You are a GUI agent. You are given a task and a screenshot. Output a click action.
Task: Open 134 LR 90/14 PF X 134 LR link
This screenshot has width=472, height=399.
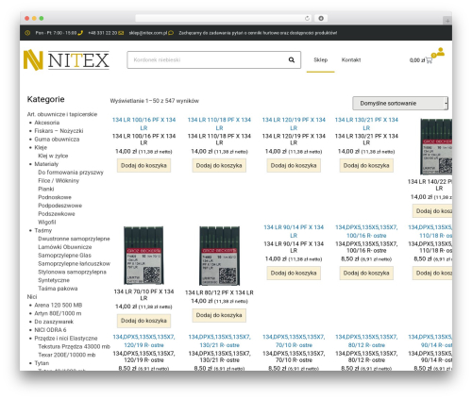click(x=294, y=231)
